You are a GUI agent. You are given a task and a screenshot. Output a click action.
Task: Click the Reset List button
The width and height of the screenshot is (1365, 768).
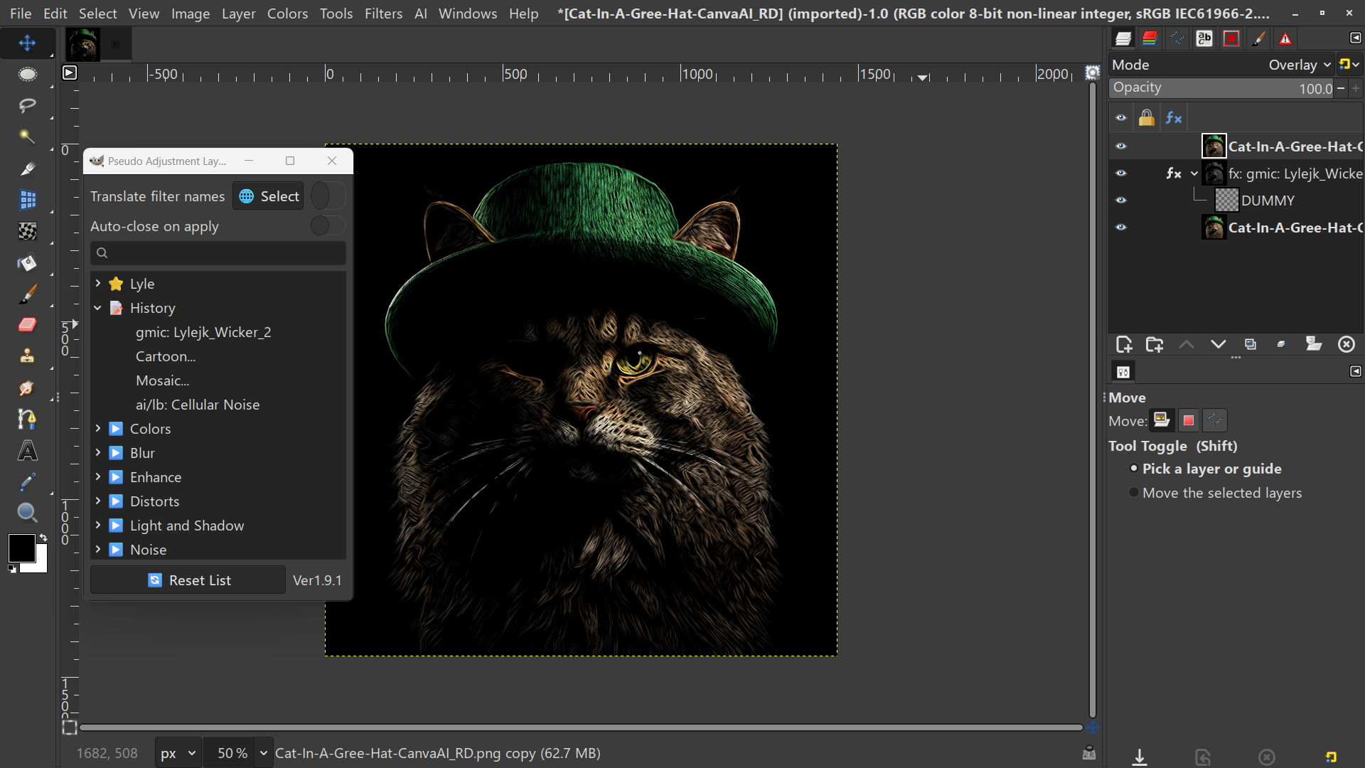[188, 580]
